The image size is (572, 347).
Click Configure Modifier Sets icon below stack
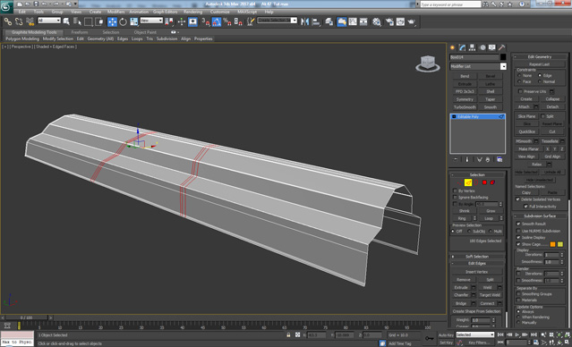pos(499,160)
